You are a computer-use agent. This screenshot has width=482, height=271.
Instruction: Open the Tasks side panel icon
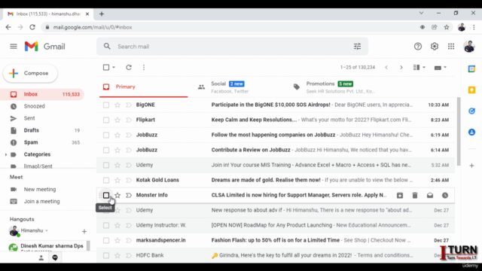coord(471,111)
